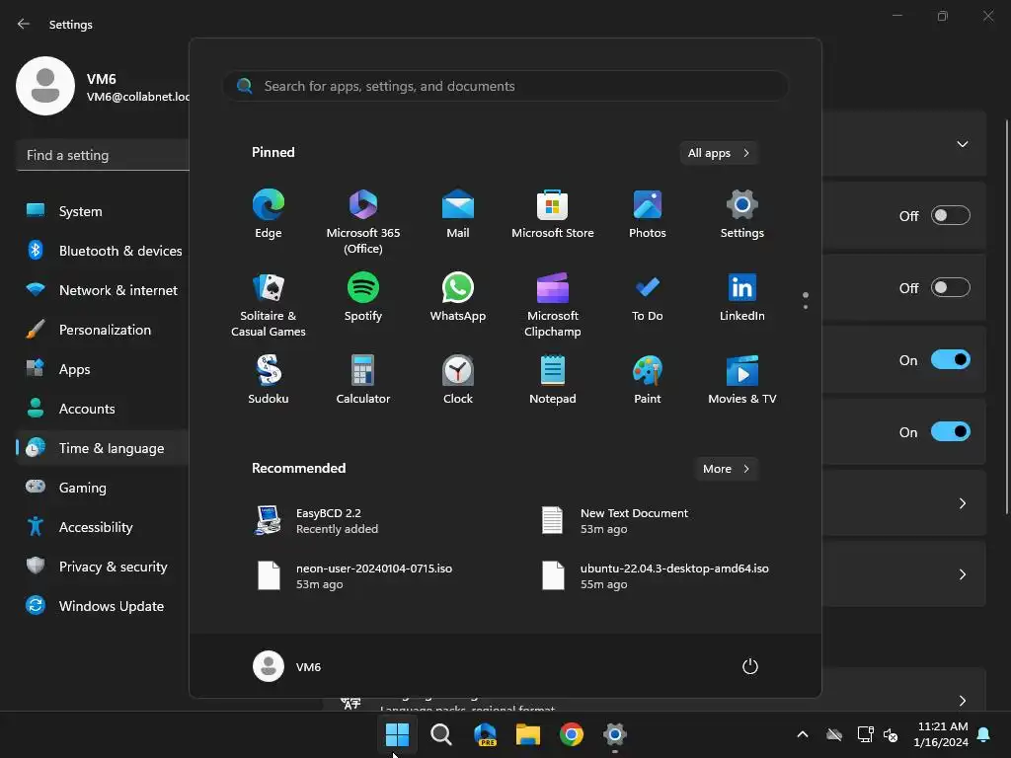Launch Solitaire & Casual Games
The width and height of the screenshot is (1011, 758).
click(269, 305)
